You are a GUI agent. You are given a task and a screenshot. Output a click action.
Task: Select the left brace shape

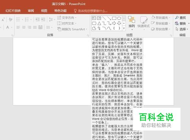(x=114, y=28)
